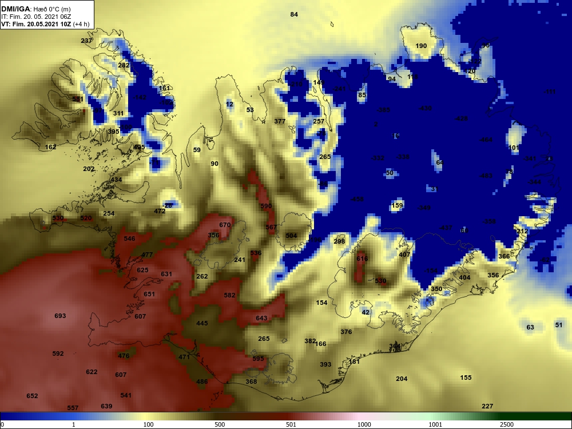Click the map value 622
572x429 pixels.
[x=92, y=371]
